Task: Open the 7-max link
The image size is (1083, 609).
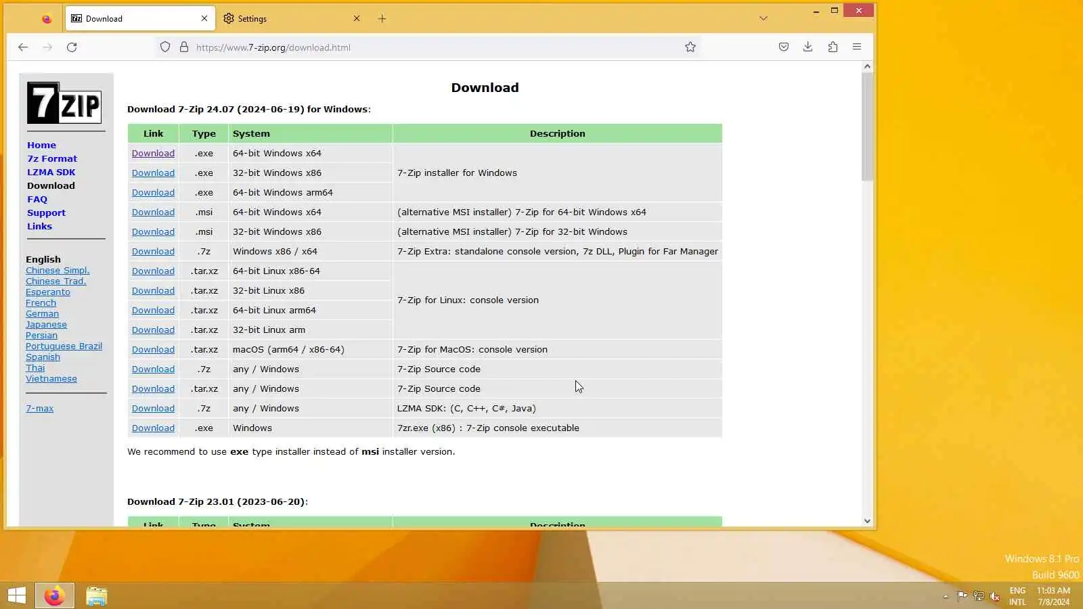Action: coord(39,409)
